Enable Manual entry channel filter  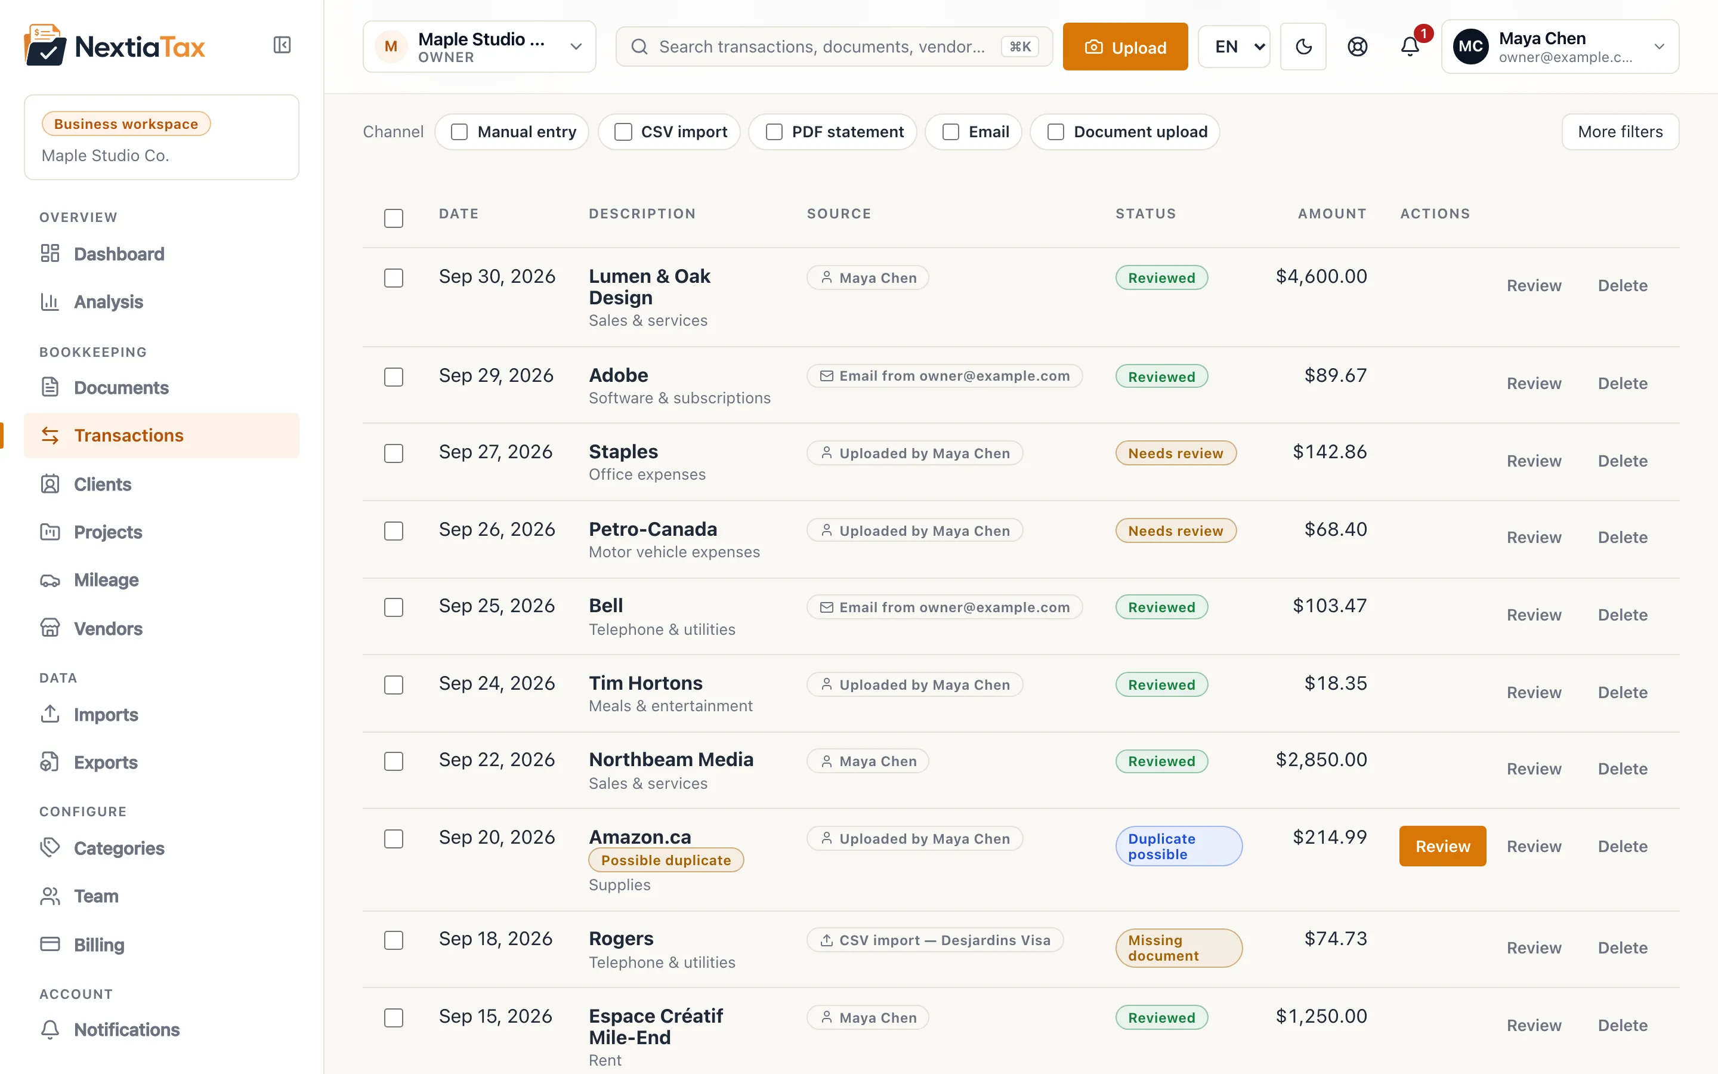pyautogui.click(x=459, y=132)
